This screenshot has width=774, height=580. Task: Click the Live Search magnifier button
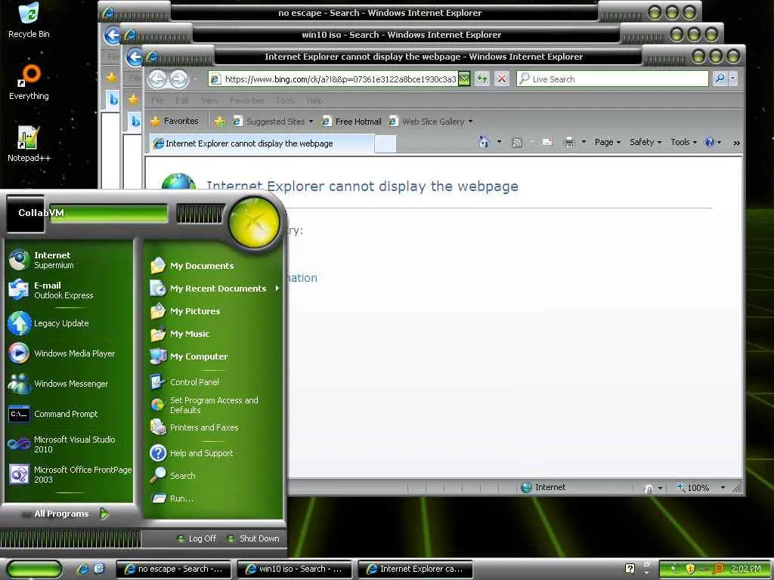720,79
